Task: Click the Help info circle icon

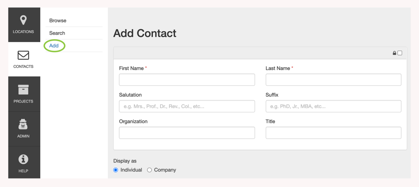Action: pos(23,159)
